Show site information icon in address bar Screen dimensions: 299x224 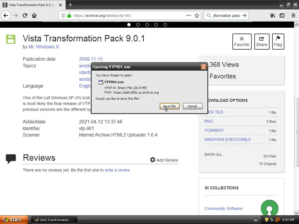point(63,15)
